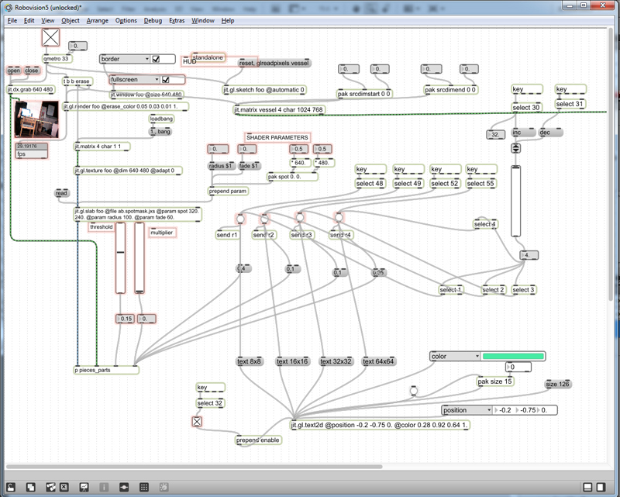Open the Debug menu
Viewport: 620px width, 497px height.
pos(153,19)
